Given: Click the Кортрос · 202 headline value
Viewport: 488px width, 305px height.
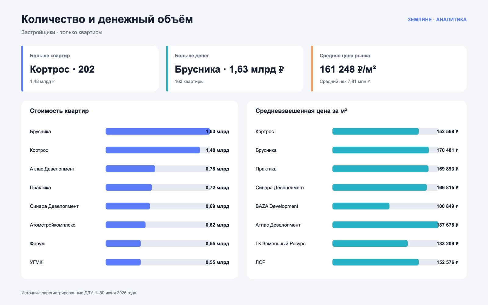Looking at the screenshot, I should coord(62,69).
